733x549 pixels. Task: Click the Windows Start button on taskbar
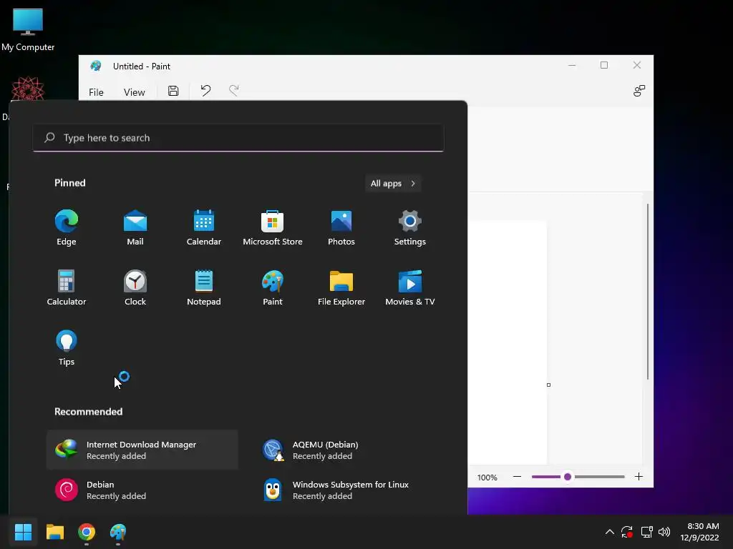point(23,532)
